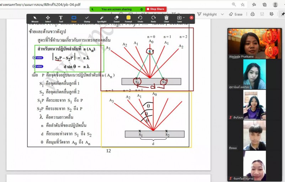Expand the Highlight options chevron
The image size is (285, 182).
pos(222,14)
